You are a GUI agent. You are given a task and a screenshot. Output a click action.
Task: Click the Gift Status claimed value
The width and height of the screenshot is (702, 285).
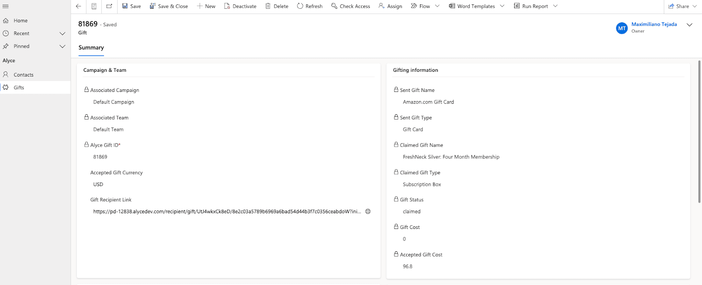pyautogui.click(x=412, y=211)
